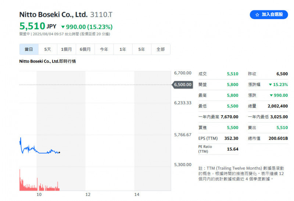Click the 5,510 current price headline

(x=32, y=26)
